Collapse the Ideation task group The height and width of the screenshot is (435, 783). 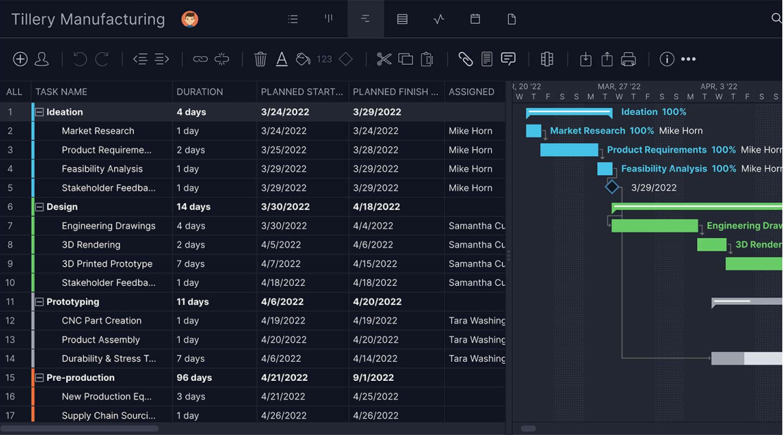click(x=39, y=112)
